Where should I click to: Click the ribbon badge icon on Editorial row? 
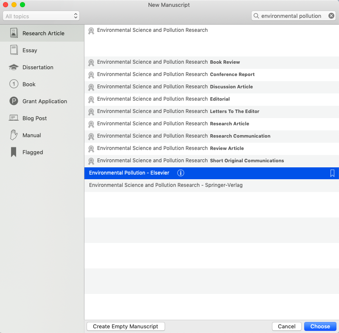91,100
